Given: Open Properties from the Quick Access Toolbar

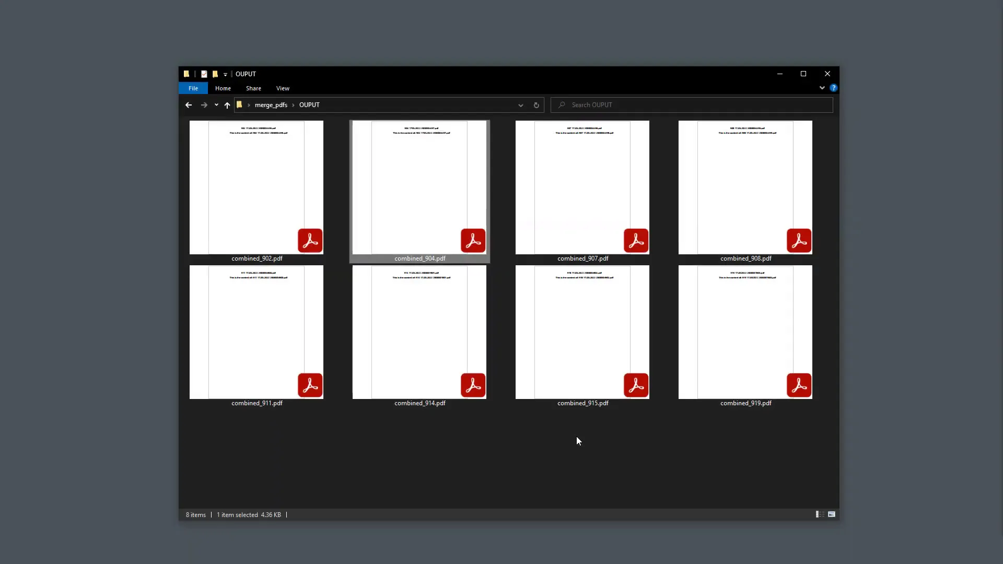Looking at the screenshot, I should point(204,74).
